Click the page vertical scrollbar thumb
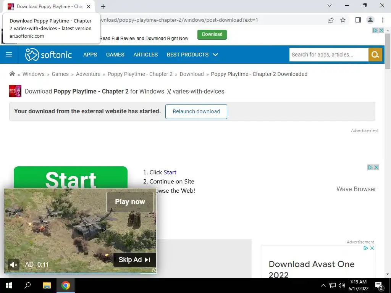This screenshot has width=391, height=293. [388, 52]
